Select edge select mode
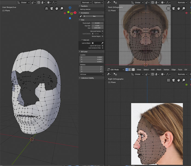 coord(130,70)
